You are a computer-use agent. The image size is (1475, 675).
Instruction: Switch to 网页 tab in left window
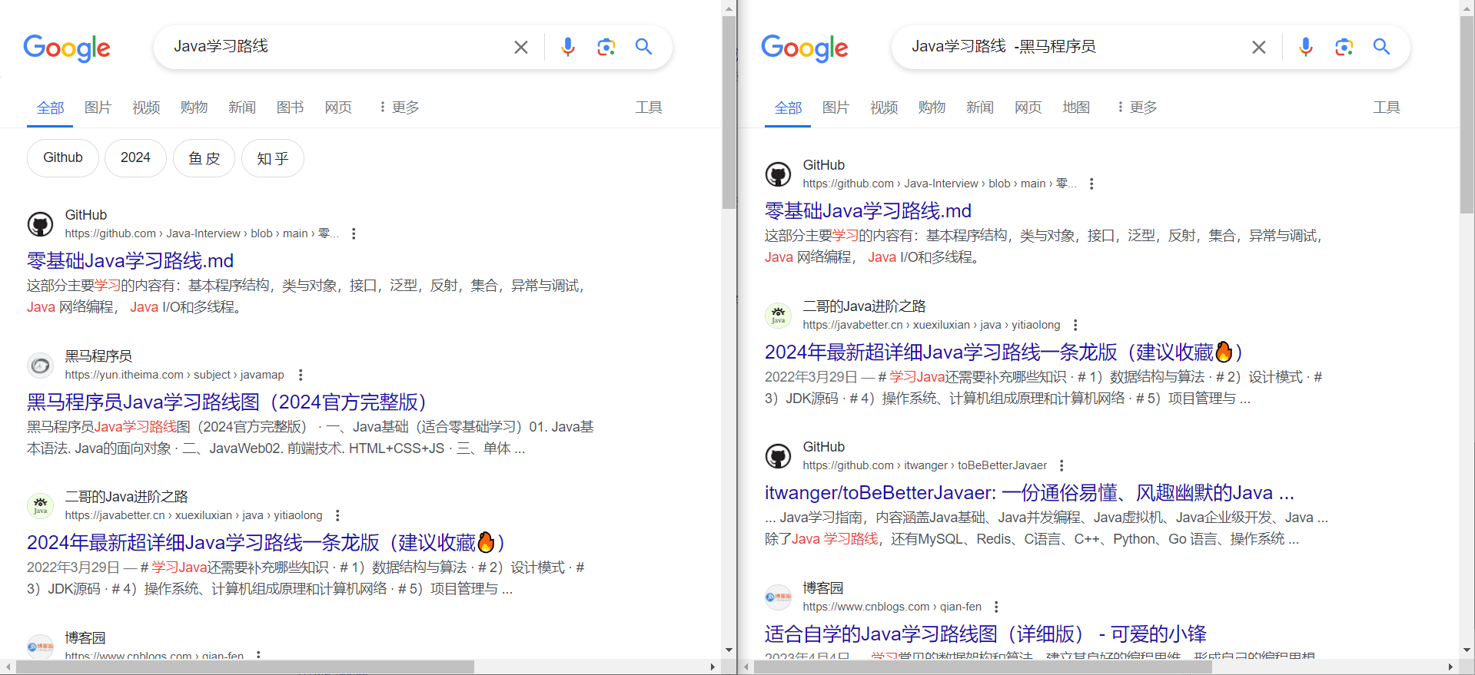pos(338,108)
